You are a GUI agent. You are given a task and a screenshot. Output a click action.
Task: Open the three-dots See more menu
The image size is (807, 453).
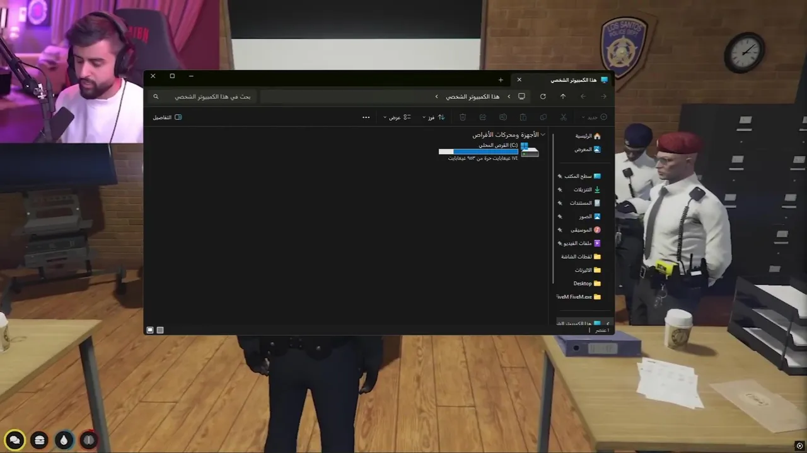[366, 117]
